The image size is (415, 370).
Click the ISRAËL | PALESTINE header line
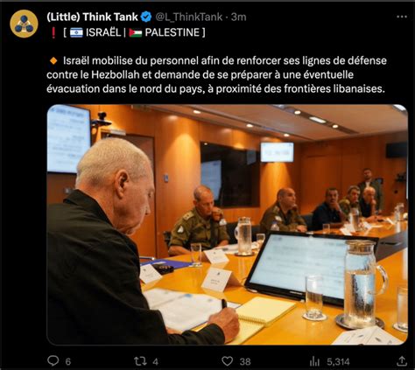click(127, 32)
